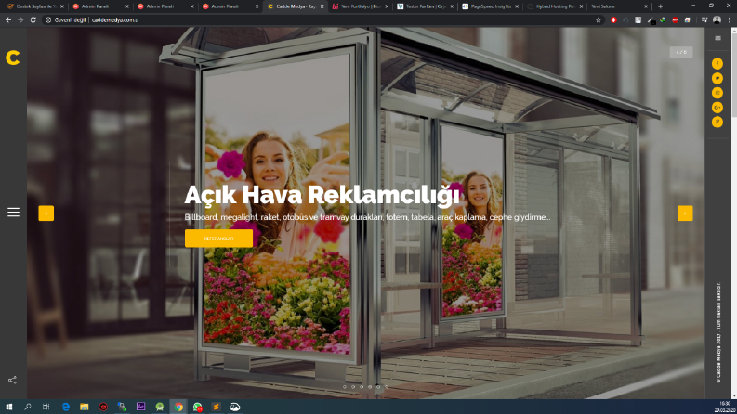Image resolution: width=737 pixels, height=414 pixels.
Task: Click the Açık Hava Reklamcılığı heading
Action: tap(322, 195)
